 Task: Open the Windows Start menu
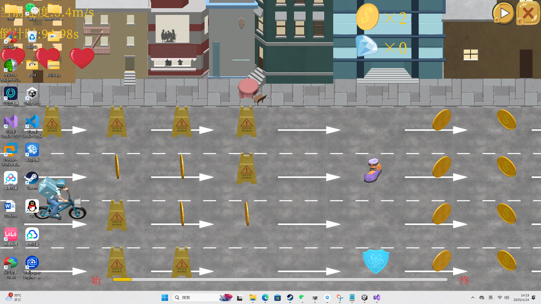(x=165, y=297)
